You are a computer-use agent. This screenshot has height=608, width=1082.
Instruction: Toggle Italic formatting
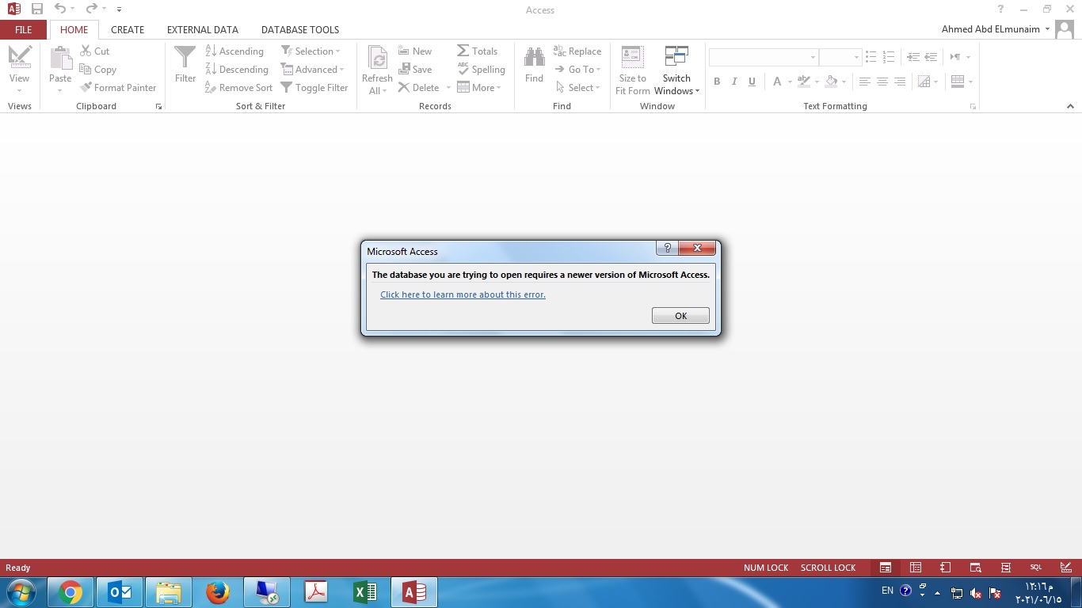tap(734, 82)
